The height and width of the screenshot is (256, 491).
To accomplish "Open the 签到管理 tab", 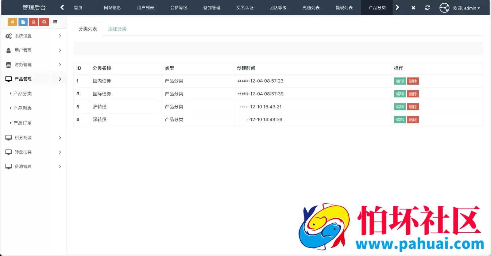I will tap(212, 8).
